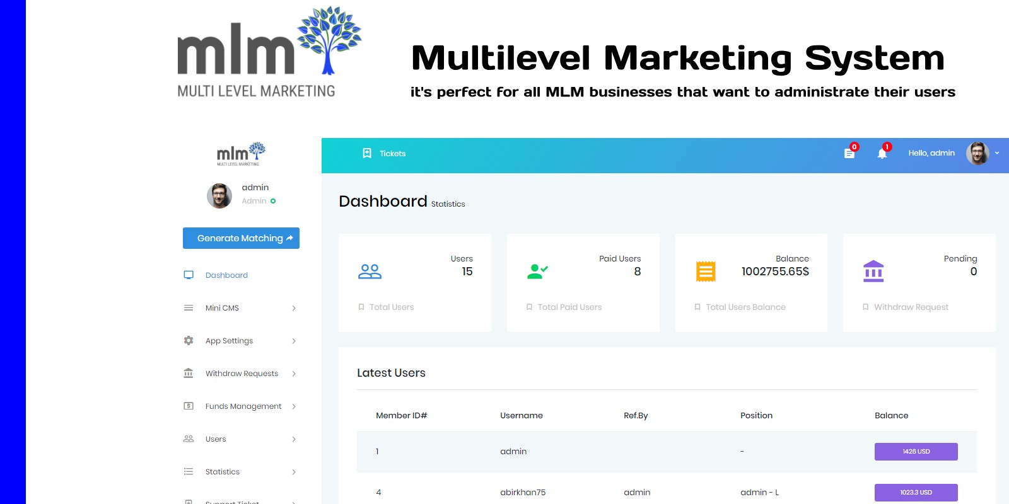
Task: Open Withdraw Requests menu item
Action: (241, 374)
